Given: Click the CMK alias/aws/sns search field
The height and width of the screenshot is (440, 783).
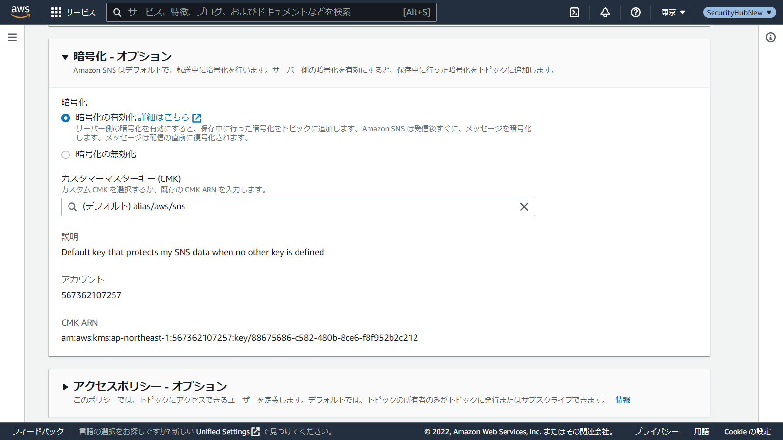Looking at the screenshot, I should coord(294,207).
